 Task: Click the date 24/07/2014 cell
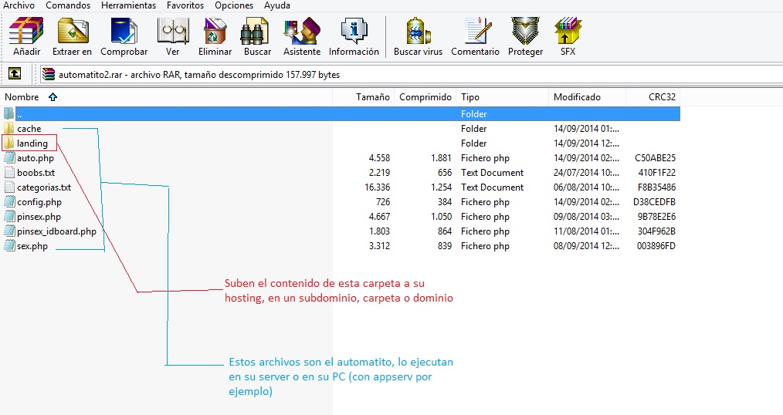click(586, 173)
